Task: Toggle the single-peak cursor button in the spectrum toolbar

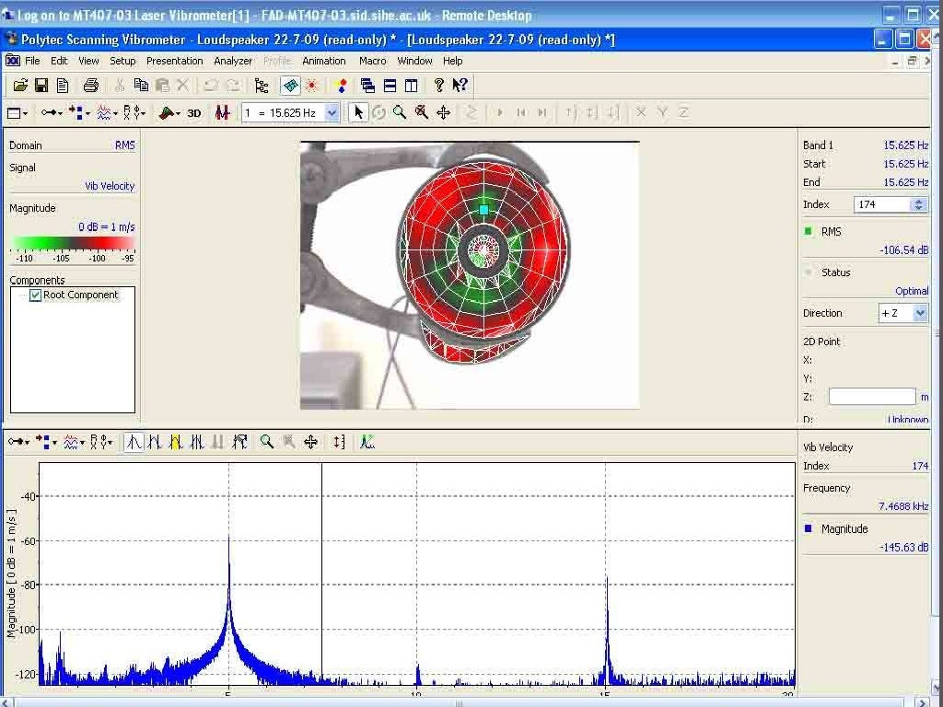Action: pyautogui.click(x=134, y=442)
